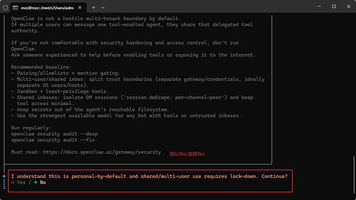Viewport: 356px width, 200px height.
Task: Click 'Pairing/allowlists + mention gating.' line
Action: 66,73
